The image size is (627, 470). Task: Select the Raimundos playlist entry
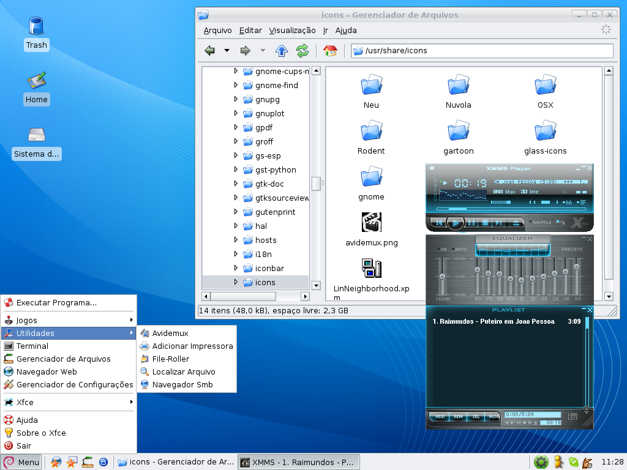click(506, 321)
